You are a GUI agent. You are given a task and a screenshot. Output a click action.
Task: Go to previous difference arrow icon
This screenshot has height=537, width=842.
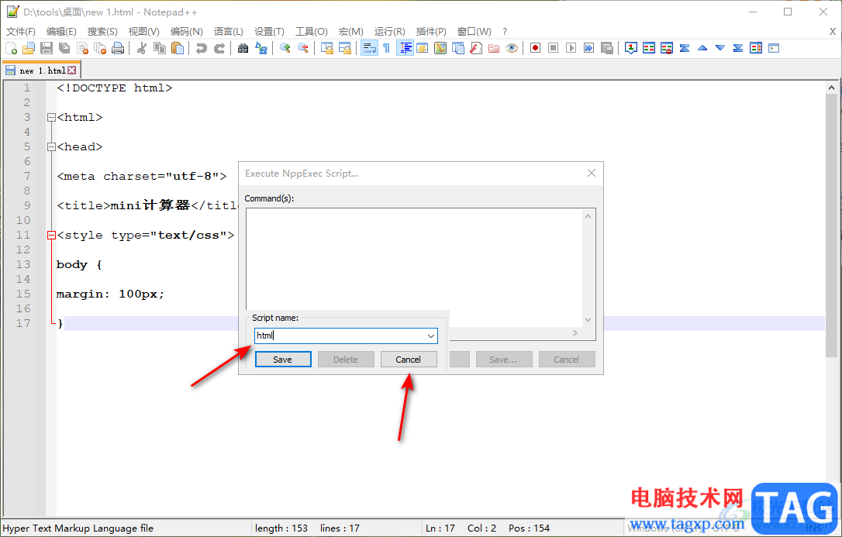pos(702,48)
